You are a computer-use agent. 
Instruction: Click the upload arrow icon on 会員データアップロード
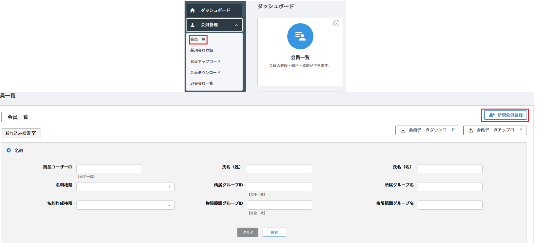pos(471,130)
